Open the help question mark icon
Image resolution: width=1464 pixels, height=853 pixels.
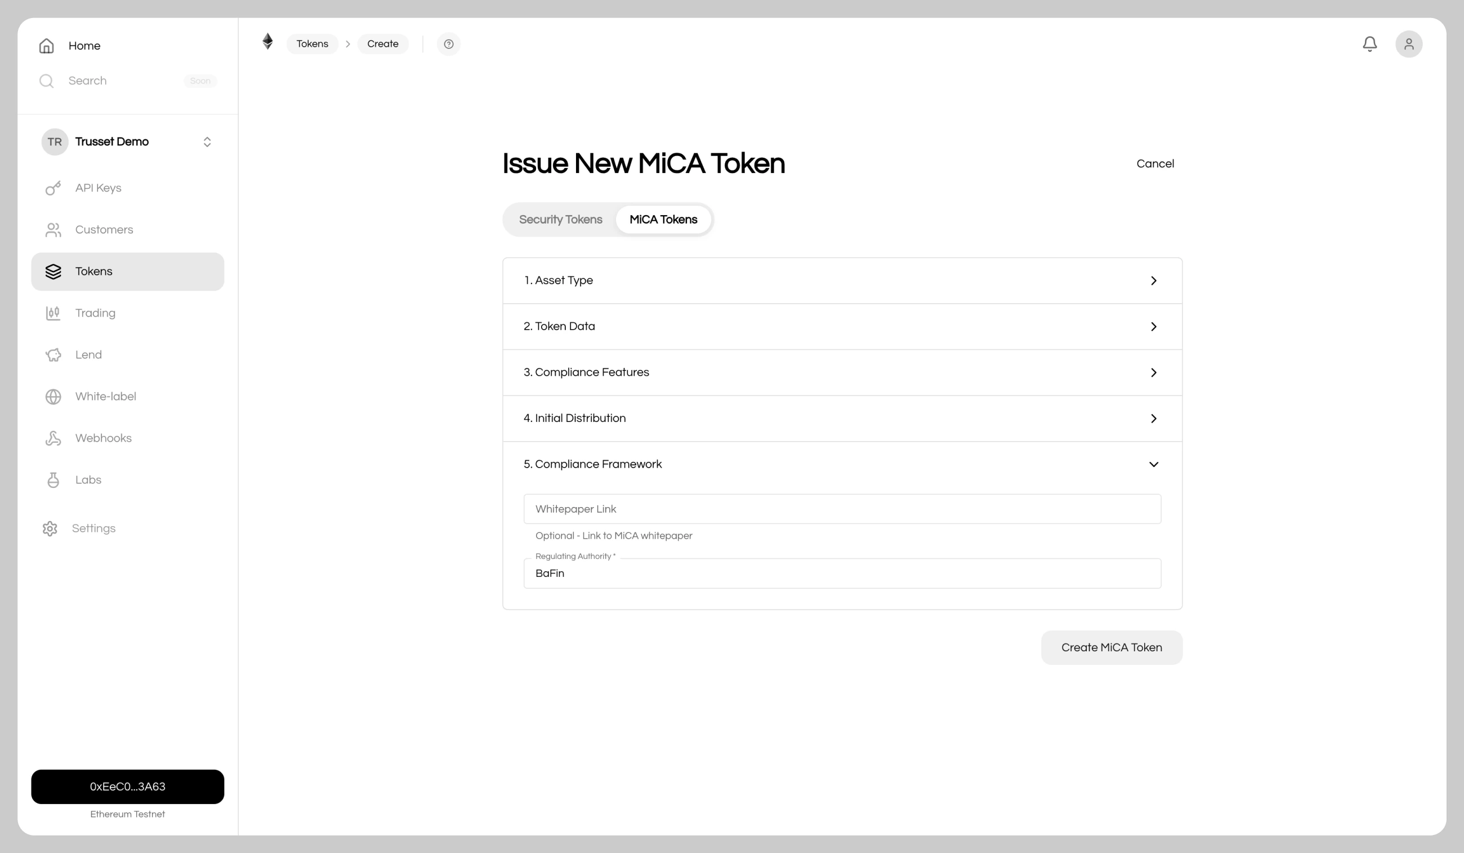pos(449,43)
